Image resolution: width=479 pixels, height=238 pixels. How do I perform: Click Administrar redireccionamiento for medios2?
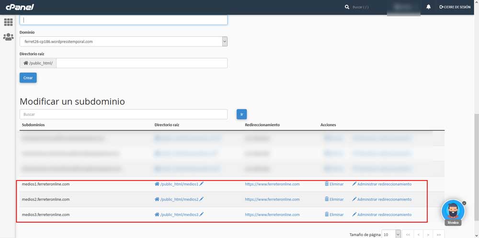(382, 200)
